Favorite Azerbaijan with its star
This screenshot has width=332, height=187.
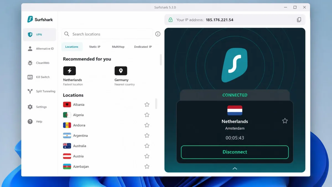click(x=147, y=166)
